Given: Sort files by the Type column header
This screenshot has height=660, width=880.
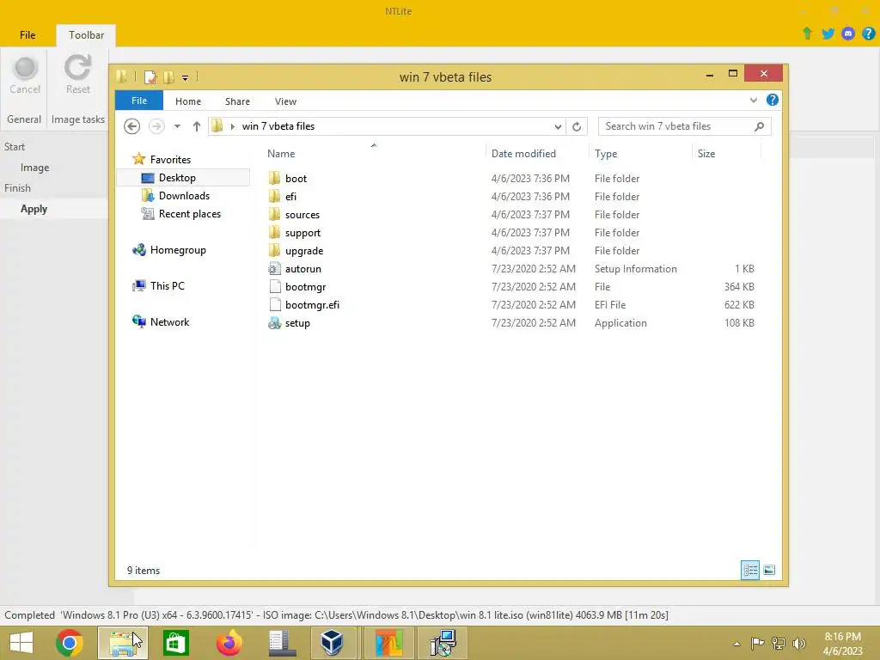Looking at the screenshot, I should point(606,153).
